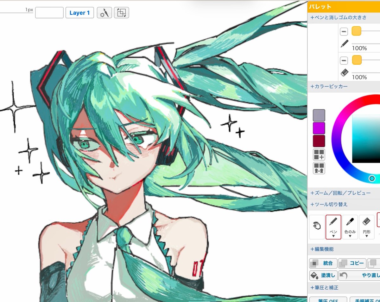Click the コピー layer copy button
The image size is (380, 302).
352,263
